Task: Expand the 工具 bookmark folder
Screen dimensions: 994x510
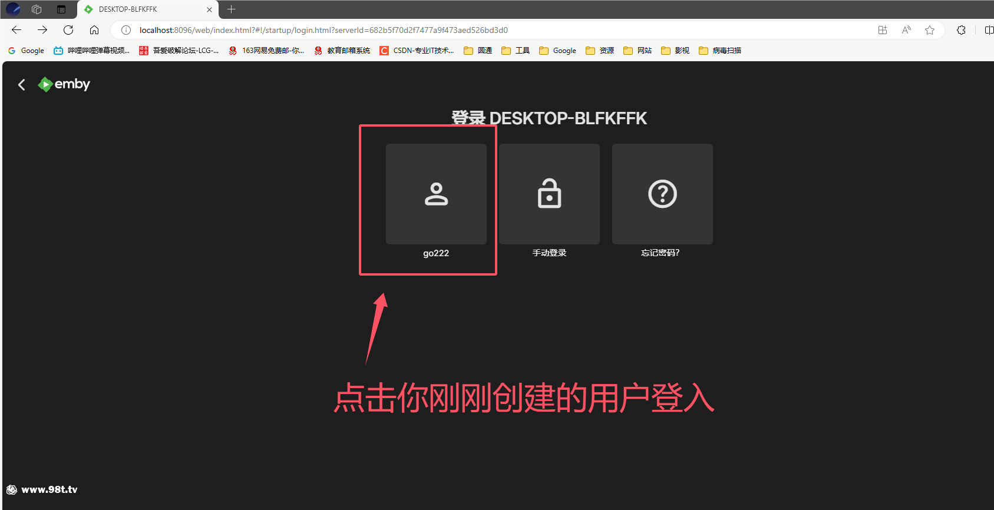Action: point(516,51)
